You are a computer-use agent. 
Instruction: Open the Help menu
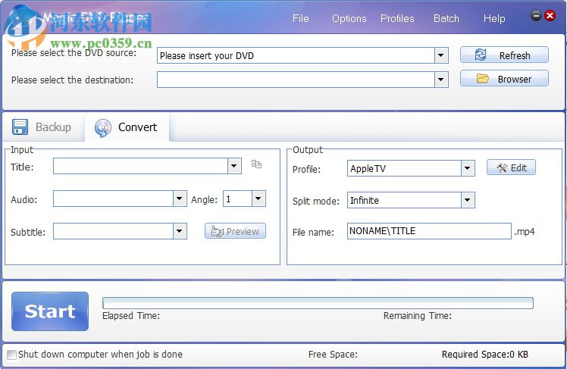[494, 18]
